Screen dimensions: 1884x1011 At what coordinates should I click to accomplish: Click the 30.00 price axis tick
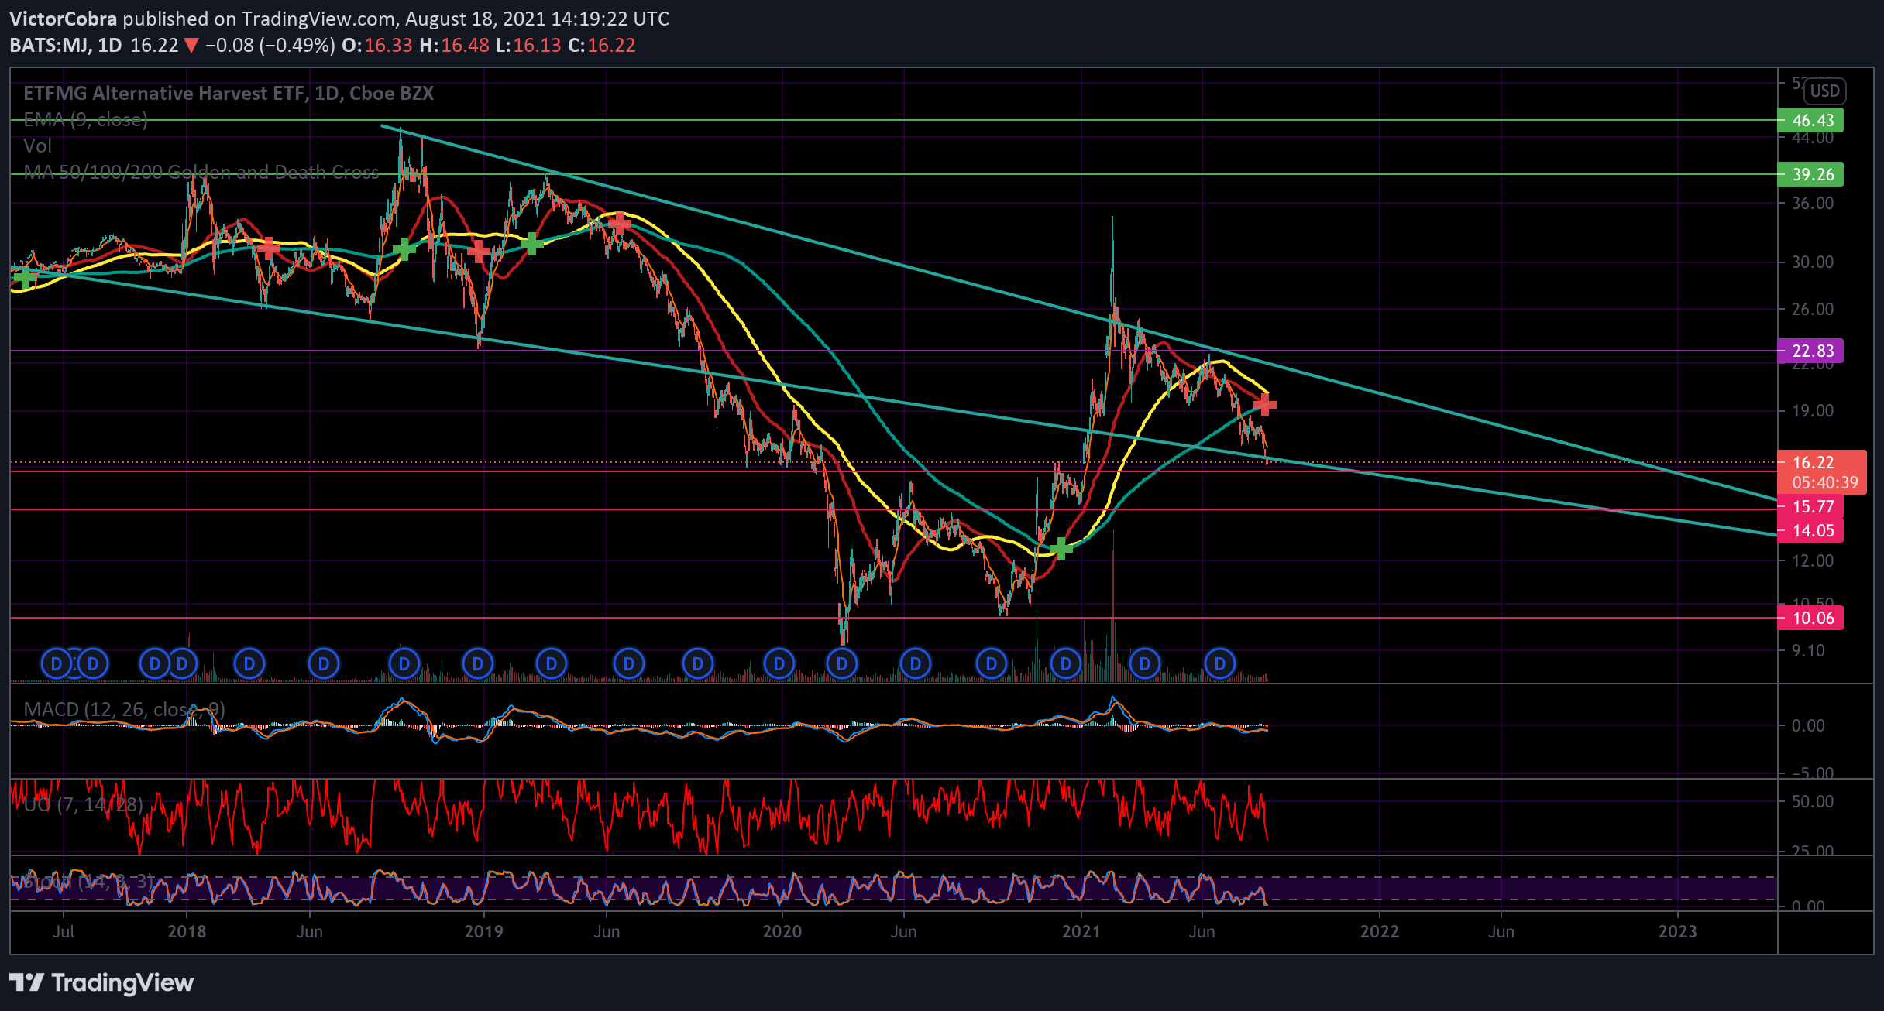pos(1813,262)
